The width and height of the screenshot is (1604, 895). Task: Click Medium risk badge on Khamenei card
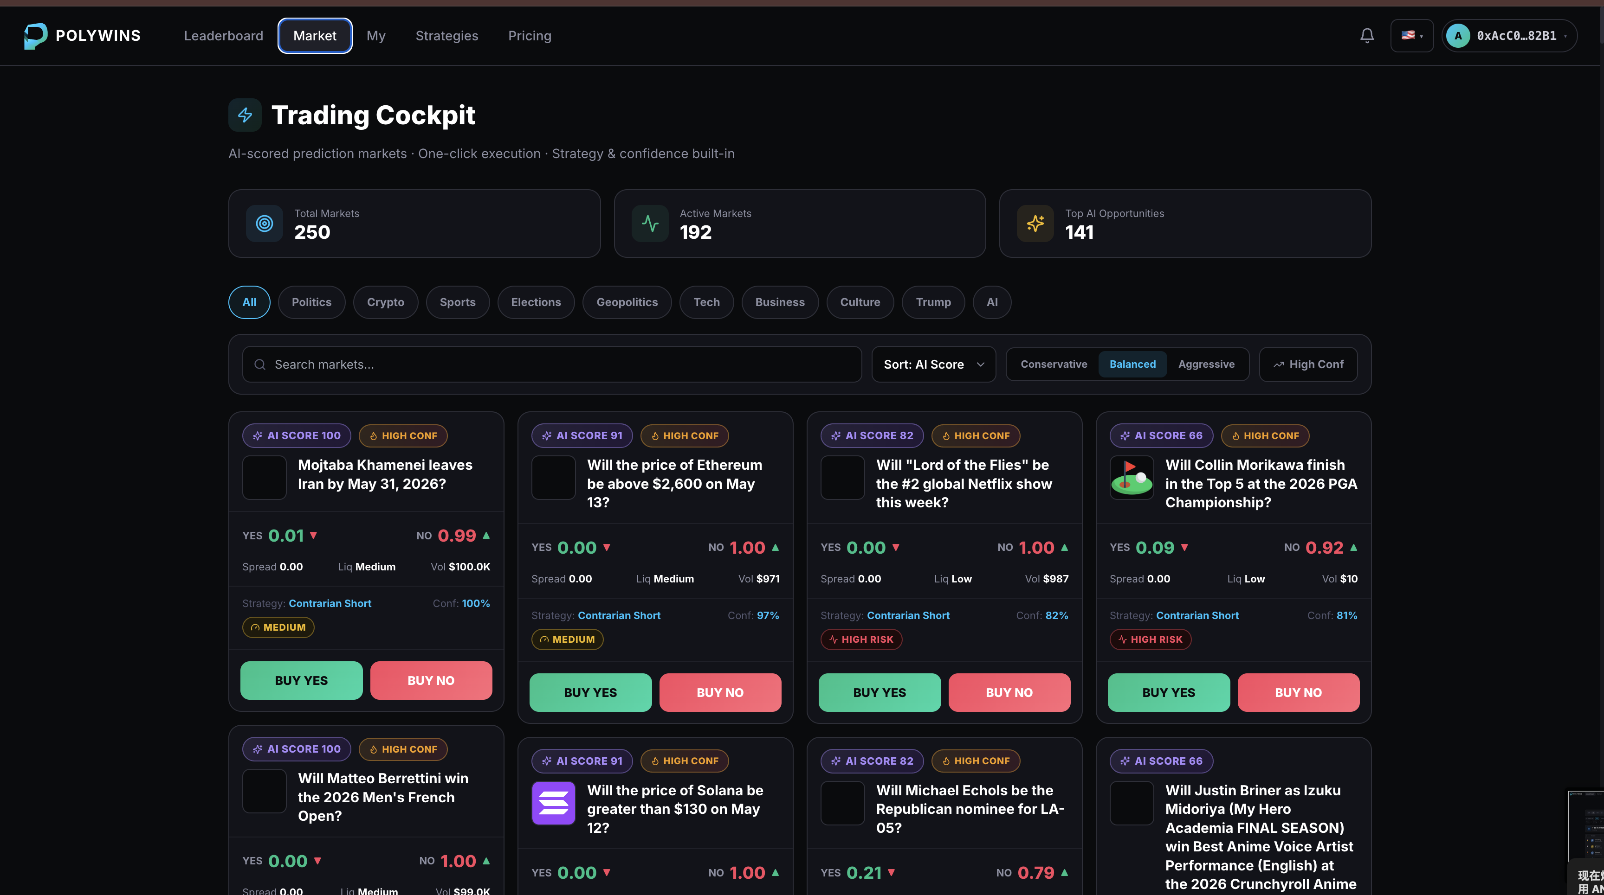point(278,627)
